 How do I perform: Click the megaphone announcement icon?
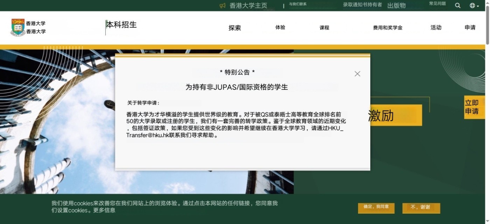(x=222, y=5)
